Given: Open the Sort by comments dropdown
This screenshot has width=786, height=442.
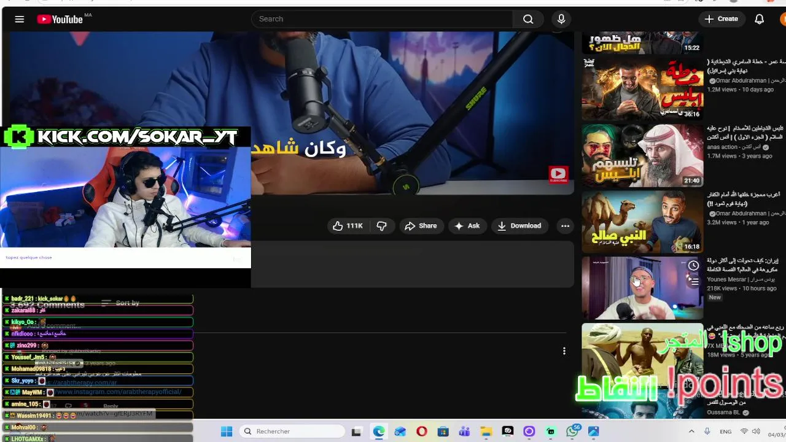Looking at the screenshot, I should point(120,303).
